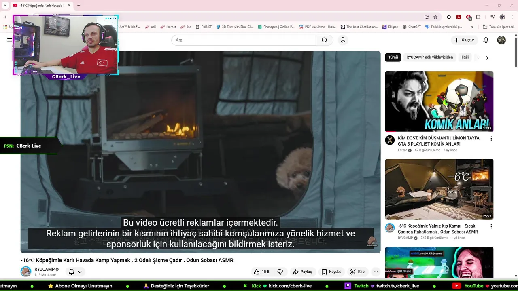Open the Chrome extensions puzzle icon

tap(478, 17)
